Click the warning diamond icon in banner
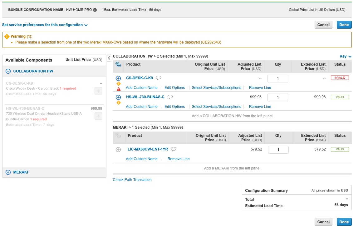This screenshot has width=353, height=227. [7, 36]
